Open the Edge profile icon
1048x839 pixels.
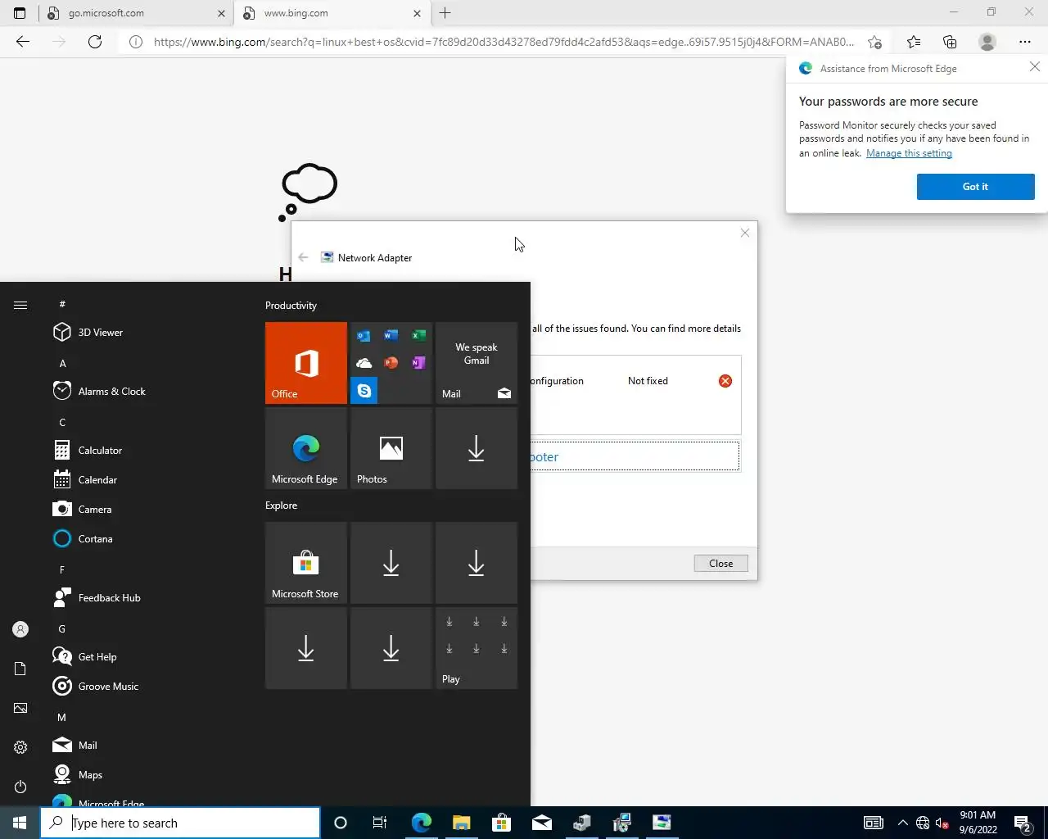(987, 42)
